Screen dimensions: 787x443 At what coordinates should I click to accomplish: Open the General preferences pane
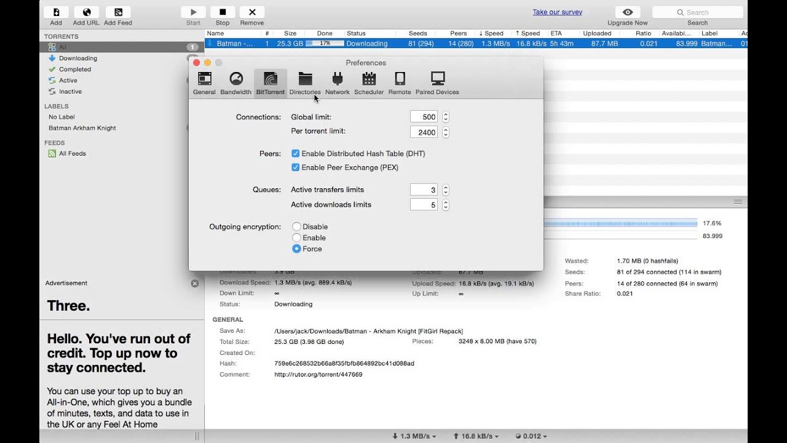204,84
